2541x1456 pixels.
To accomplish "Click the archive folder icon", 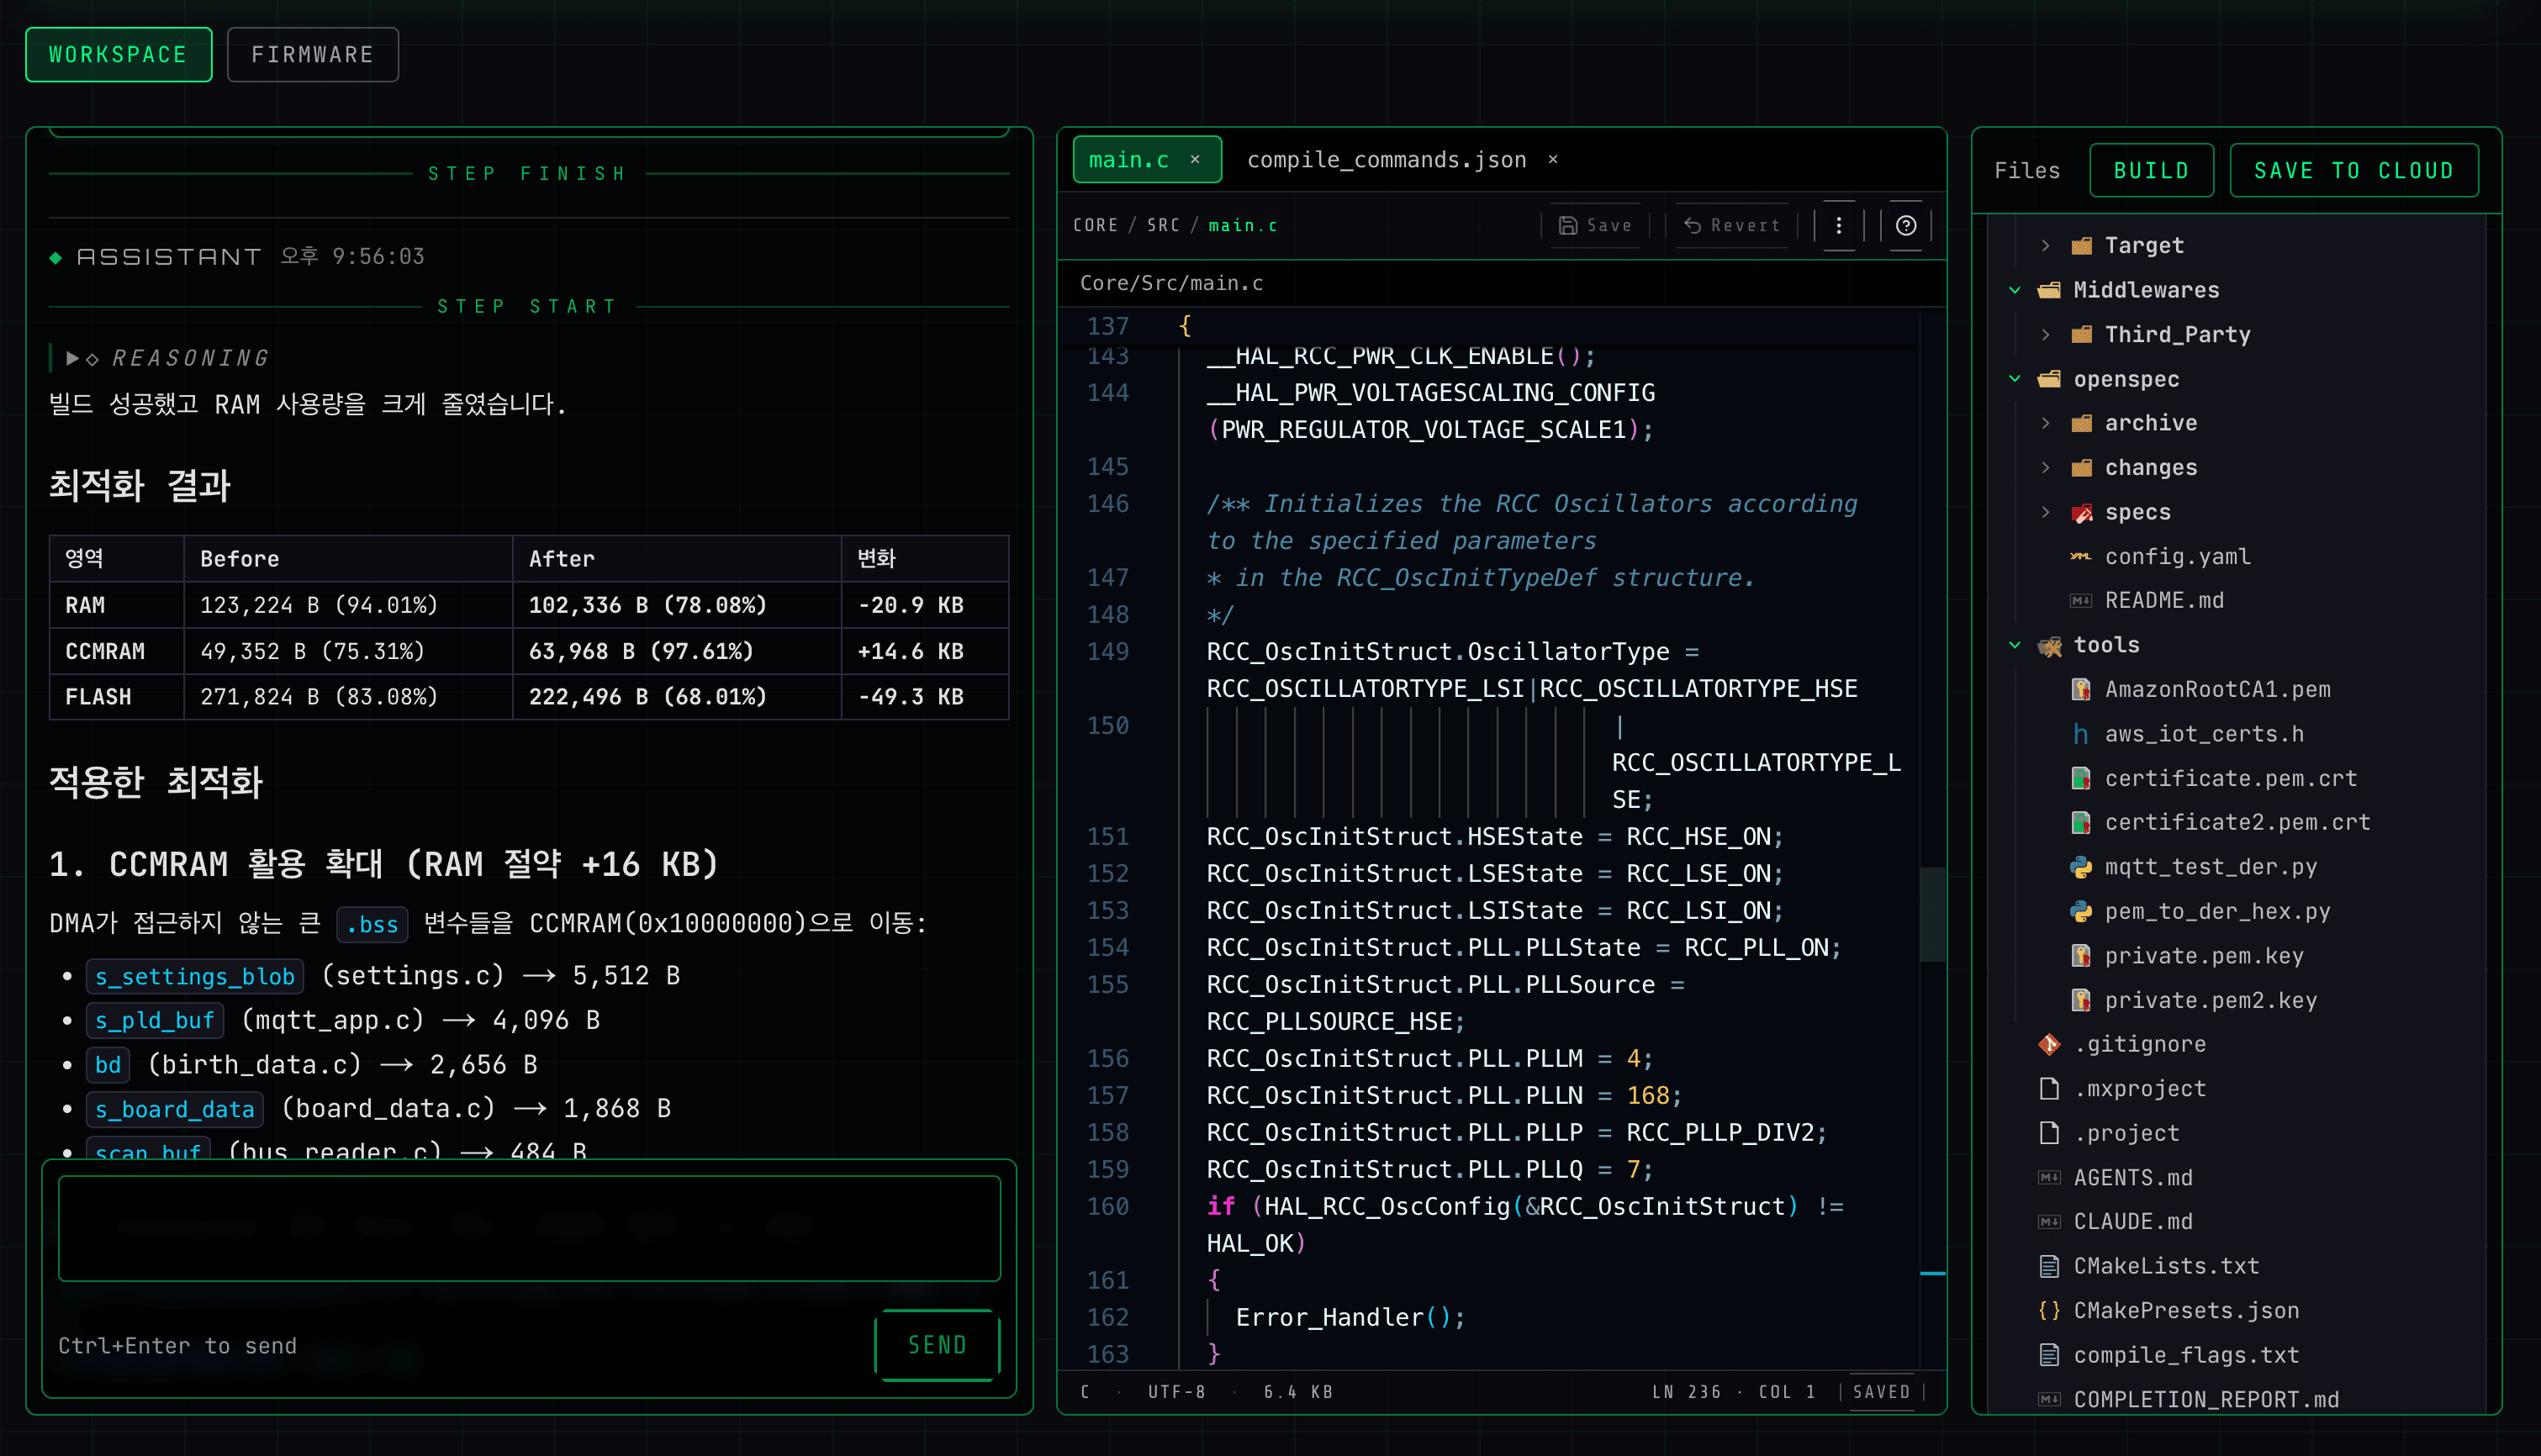I will point(2082,424).
